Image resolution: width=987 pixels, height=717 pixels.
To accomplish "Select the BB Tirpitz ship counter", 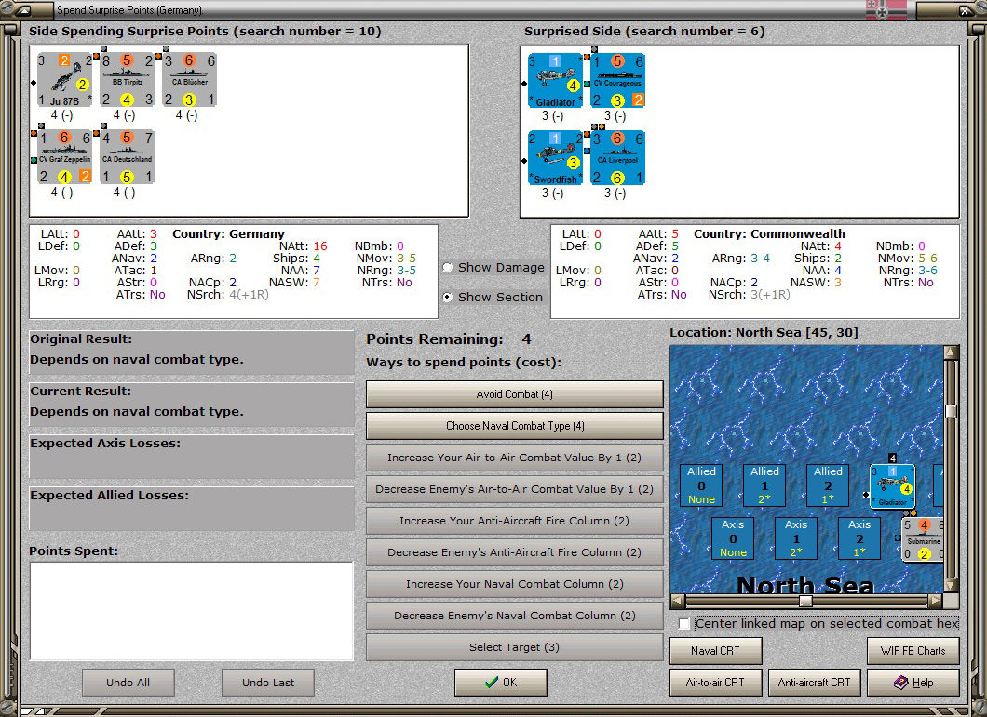I will [128, 80].
